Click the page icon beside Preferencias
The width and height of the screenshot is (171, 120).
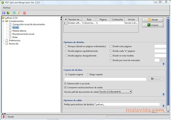click(x=7, y=41)
